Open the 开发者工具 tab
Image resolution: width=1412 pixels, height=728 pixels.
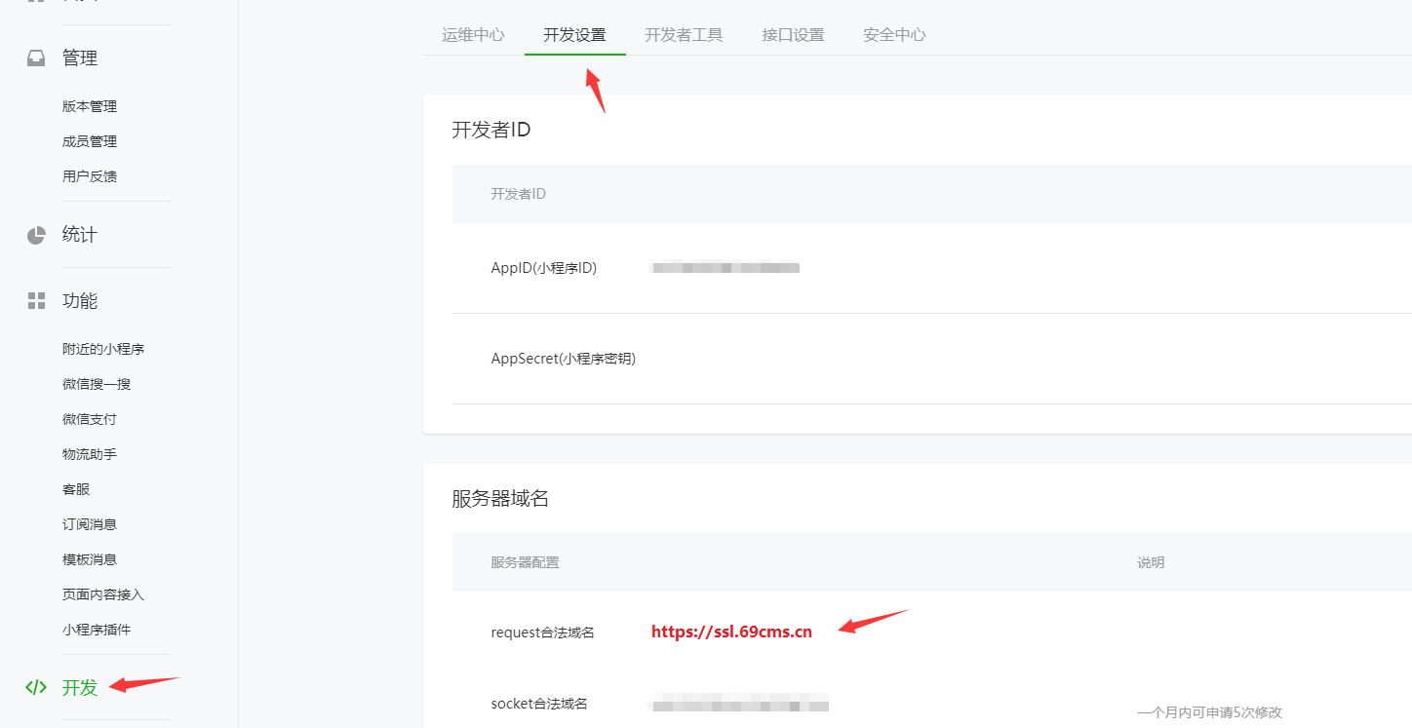[x=684, y=35]
